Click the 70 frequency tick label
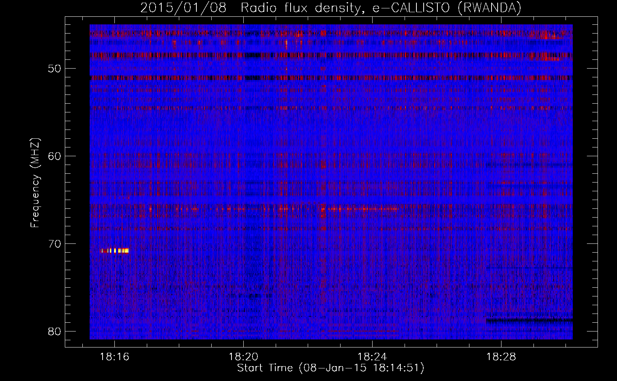This screenshot has height=381, width=617. 54,243
